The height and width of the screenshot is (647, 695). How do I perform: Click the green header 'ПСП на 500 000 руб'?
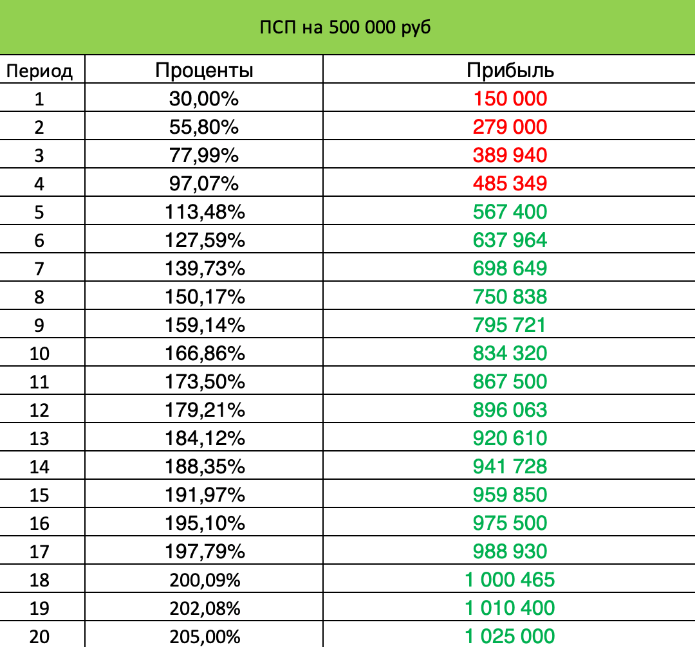(347, 28)
